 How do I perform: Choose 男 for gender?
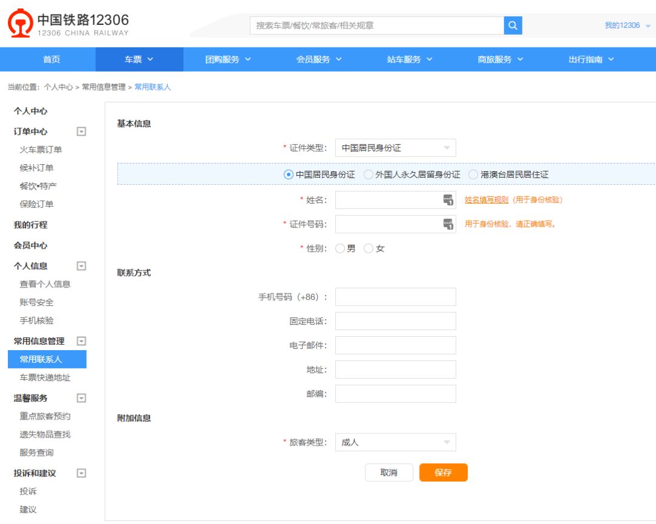coord(340,249)
